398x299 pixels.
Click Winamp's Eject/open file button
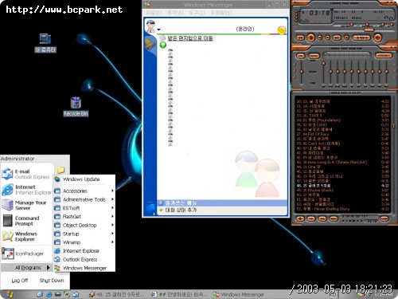pos(346,37)
